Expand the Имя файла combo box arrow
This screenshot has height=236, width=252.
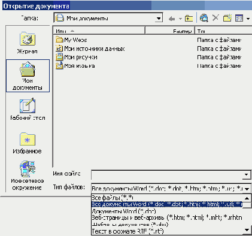pos(247,174)
